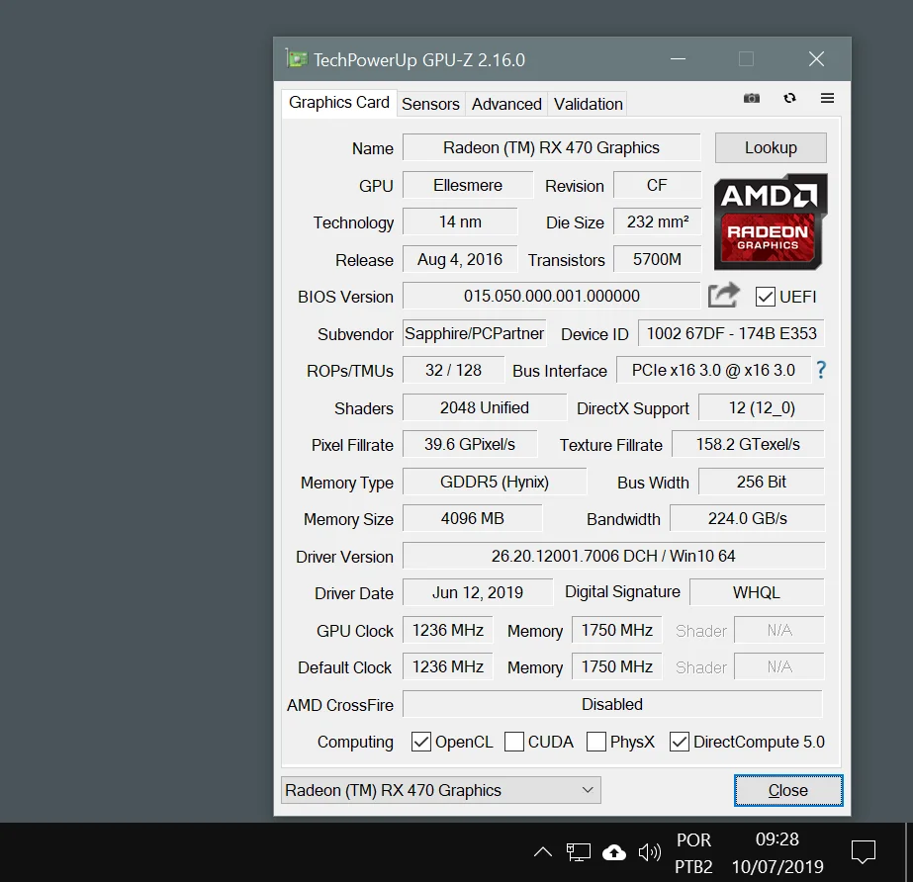Viewport: 913px width, 882px height.
Task: Click the GPU Clock row Memory 1750 MHz
Action: pyautogui.click(x=617, y=630)
